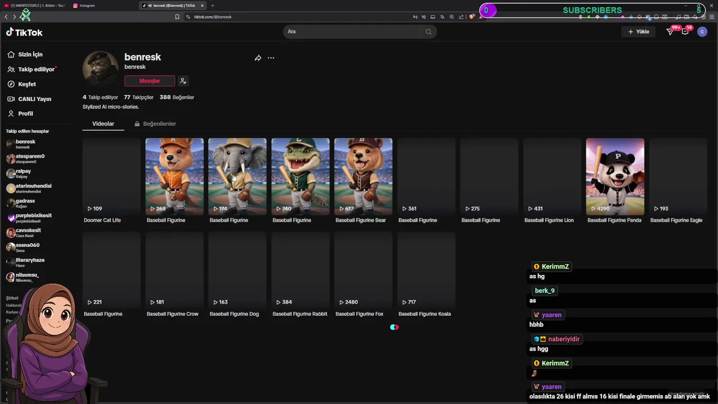Go to Sizin İçin feed
The image size is (718, 404).
[x=25, y=54]
